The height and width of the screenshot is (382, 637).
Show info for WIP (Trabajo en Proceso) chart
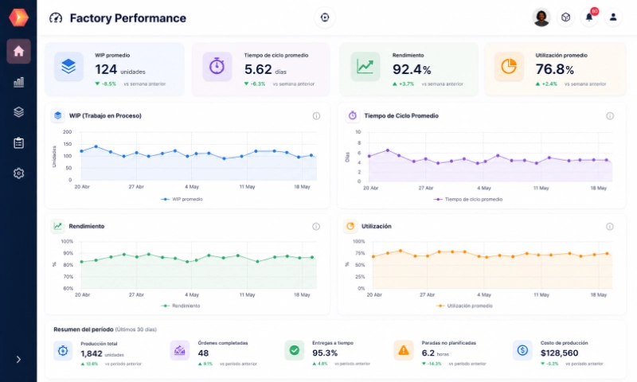316,116
